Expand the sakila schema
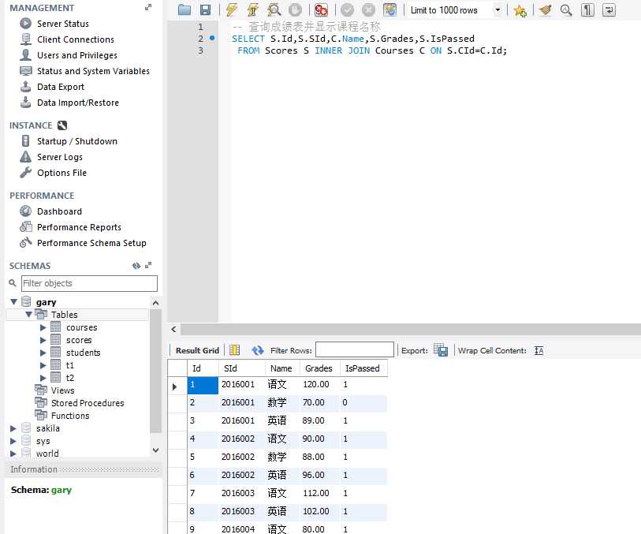The width and height of the screenshot is (641, 534). tap(13, 428)
